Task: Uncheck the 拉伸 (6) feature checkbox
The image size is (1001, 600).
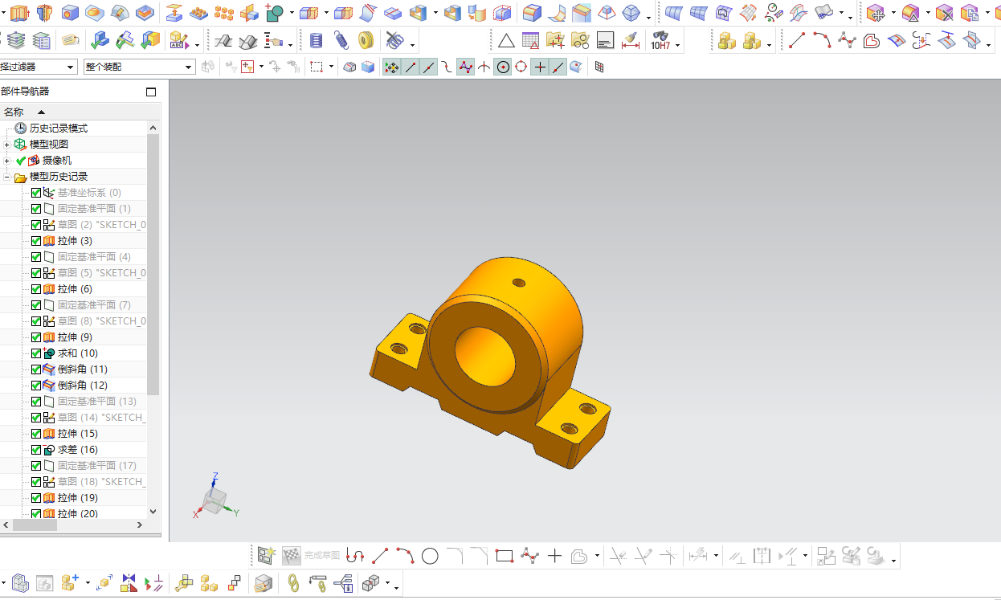Action: [x=36, y=289]
